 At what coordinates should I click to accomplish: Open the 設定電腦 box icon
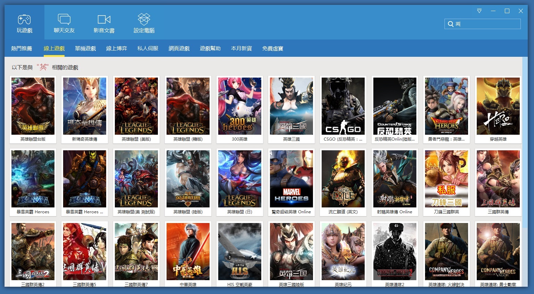[x=144, y=20]
